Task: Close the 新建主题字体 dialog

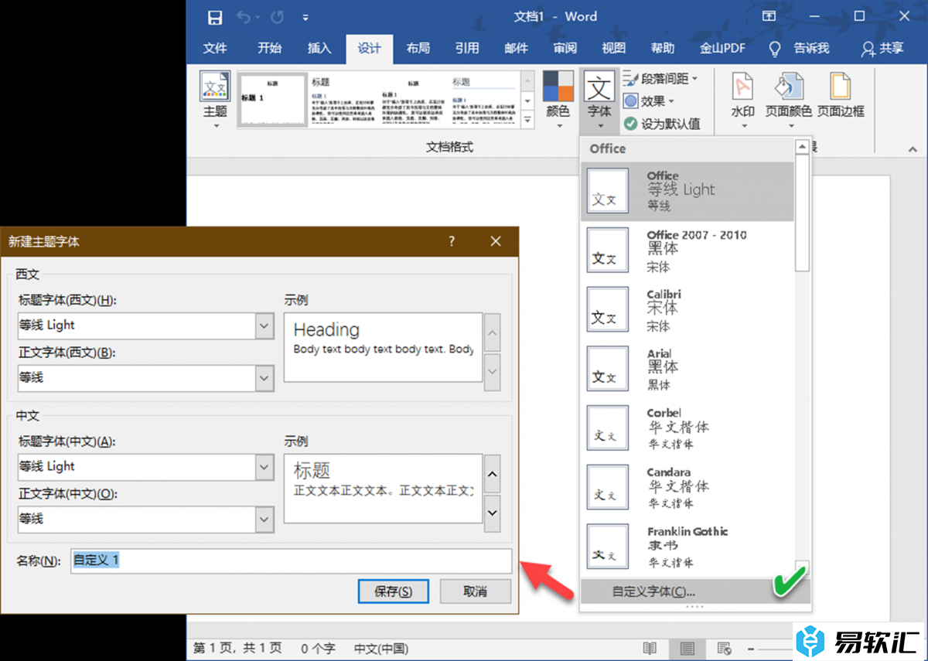Action: (x=496, y=241)
